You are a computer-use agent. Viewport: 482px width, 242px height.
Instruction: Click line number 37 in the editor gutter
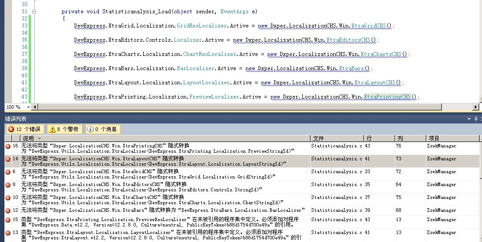click(x=24, y=54)
